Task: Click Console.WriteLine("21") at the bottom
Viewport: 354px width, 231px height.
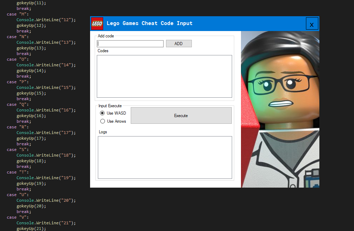Action: pos(46,223)
